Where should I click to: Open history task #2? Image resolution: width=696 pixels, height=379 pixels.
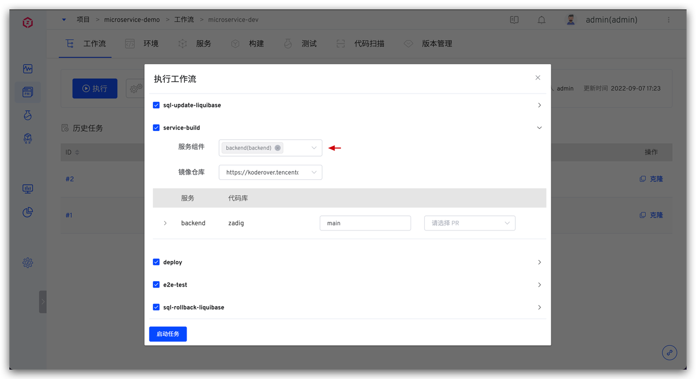pyautogui.click(x=70, y=179)
